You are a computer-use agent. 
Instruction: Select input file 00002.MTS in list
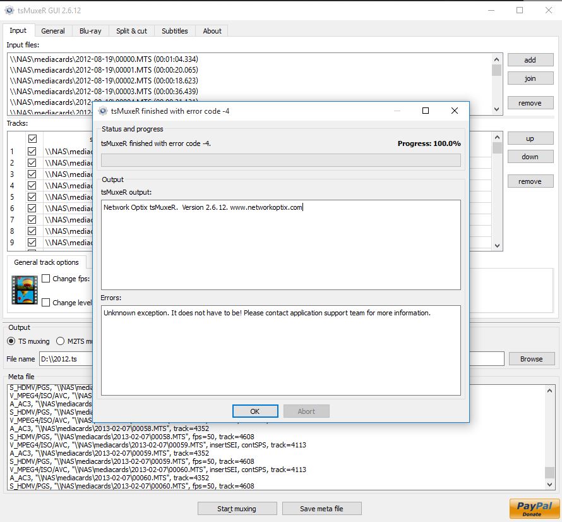(x=104, y=81)
